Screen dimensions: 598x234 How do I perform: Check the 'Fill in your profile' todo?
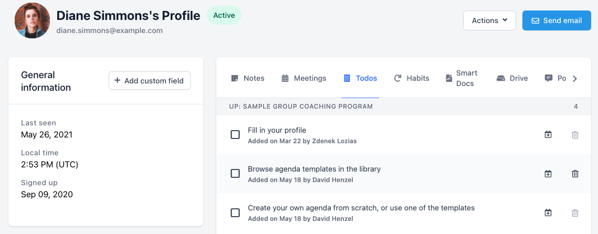[x=235, y=135]
